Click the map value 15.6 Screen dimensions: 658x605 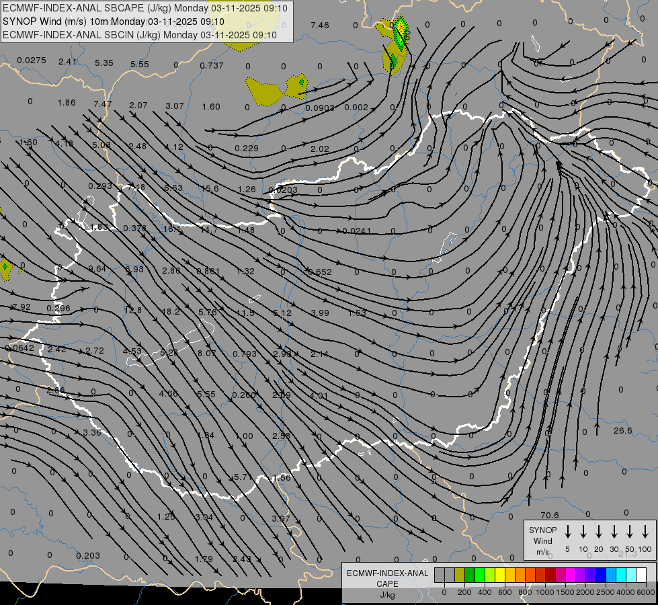click(210, 189)
